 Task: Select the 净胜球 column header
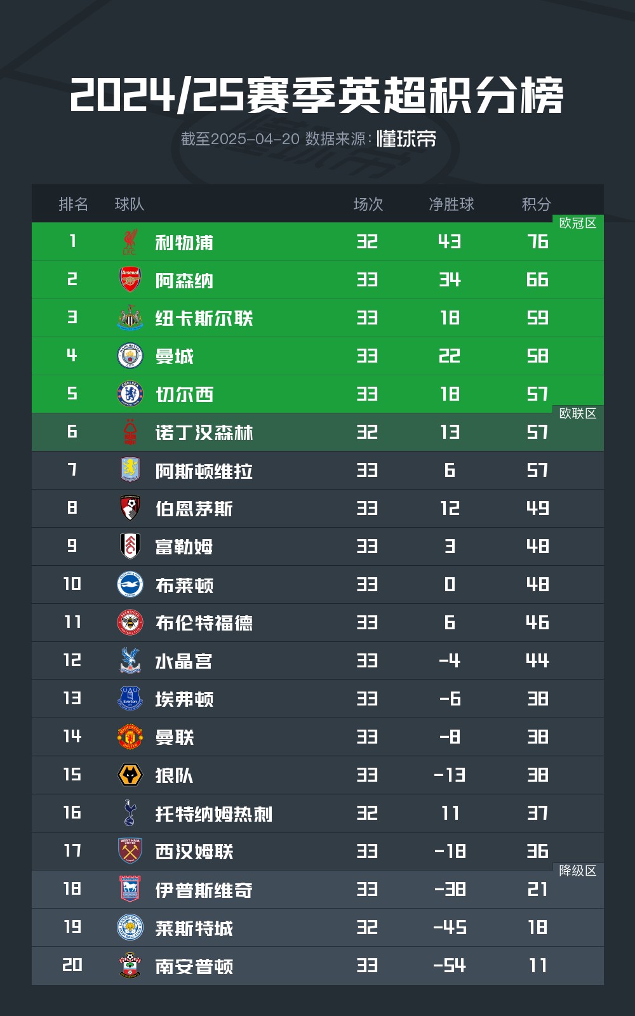(451, 204)
